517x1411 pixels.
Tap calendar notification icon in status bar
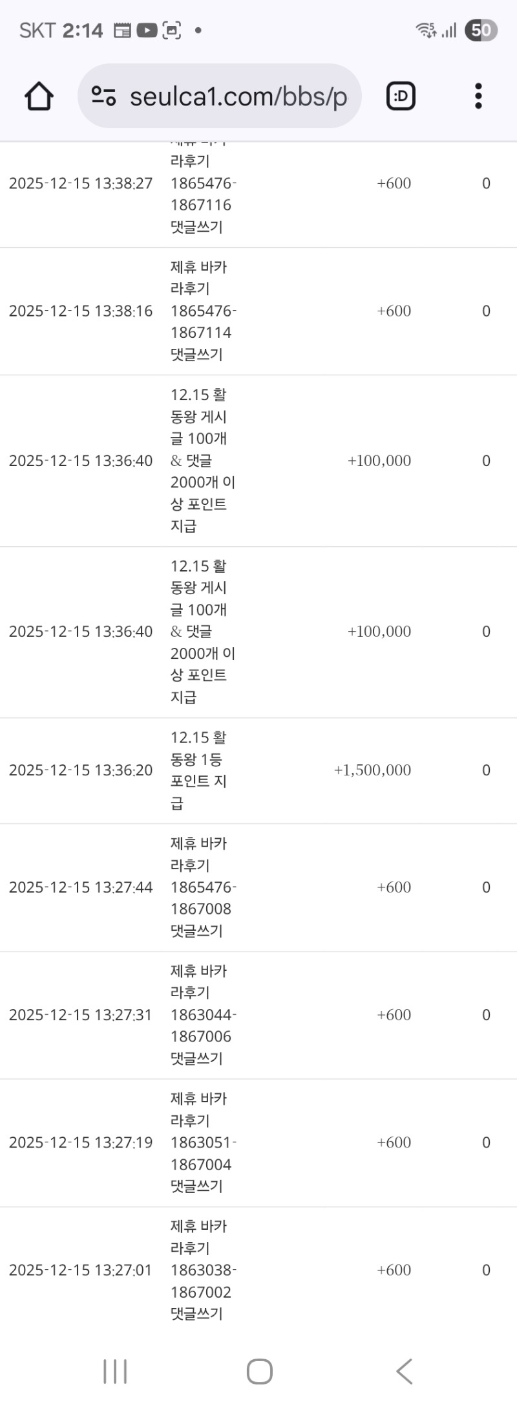pos(122,30)
